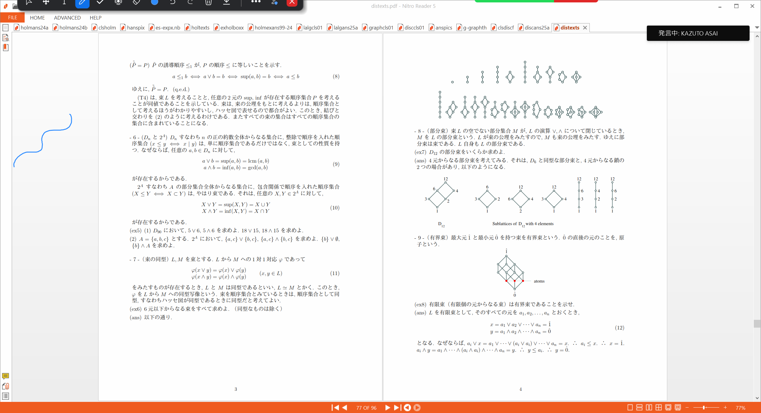Image resolution: width=761 pixels, height=413 pixels.
Task: Go to the next page
Action: tap(388, 408)
